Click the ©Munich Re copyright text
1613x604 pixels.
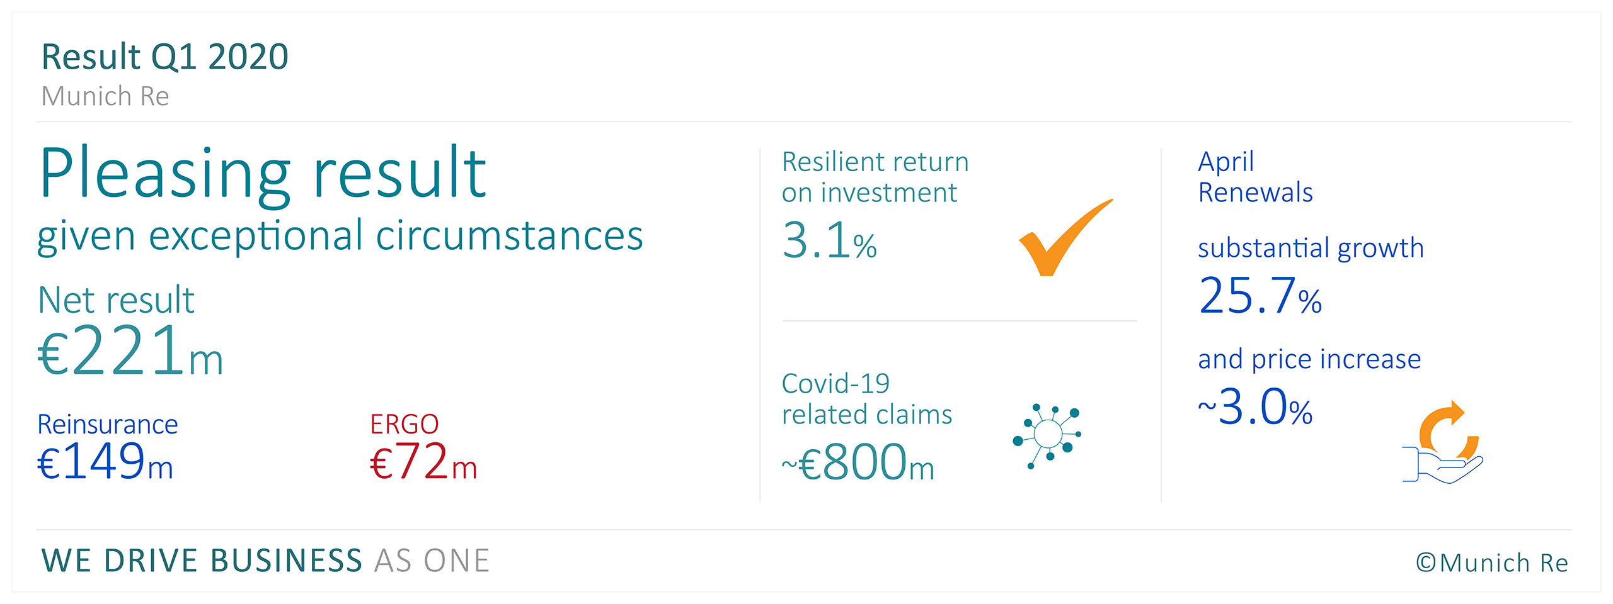pos(1492,562)
